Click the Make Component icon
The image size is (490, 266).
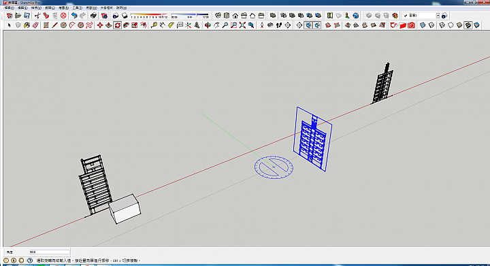click(18, 25)
